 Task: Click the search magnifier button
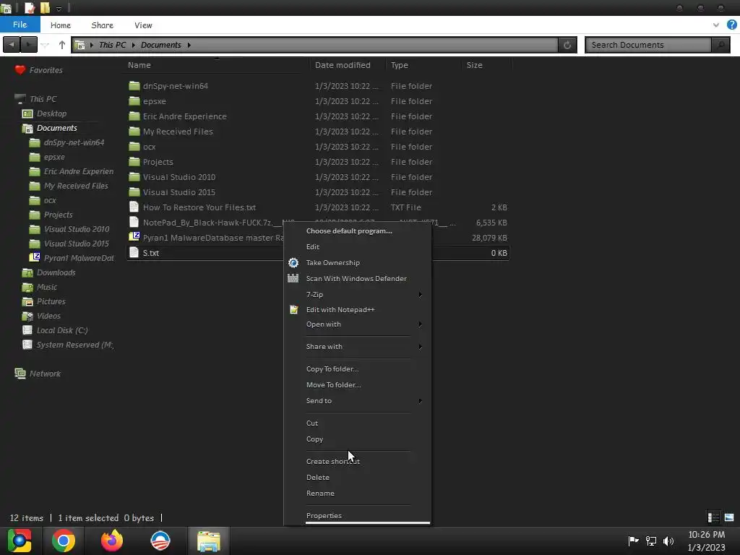[720, 45]
